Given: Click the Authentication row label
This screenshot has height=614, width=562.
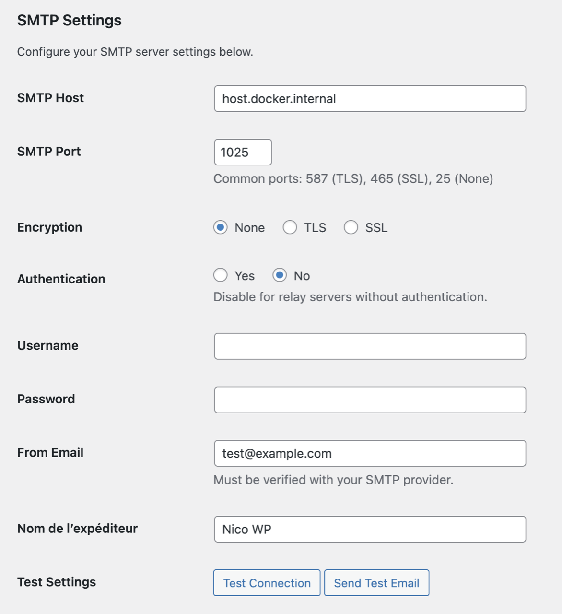Looking at the screenshot, I should click(61, 279).
